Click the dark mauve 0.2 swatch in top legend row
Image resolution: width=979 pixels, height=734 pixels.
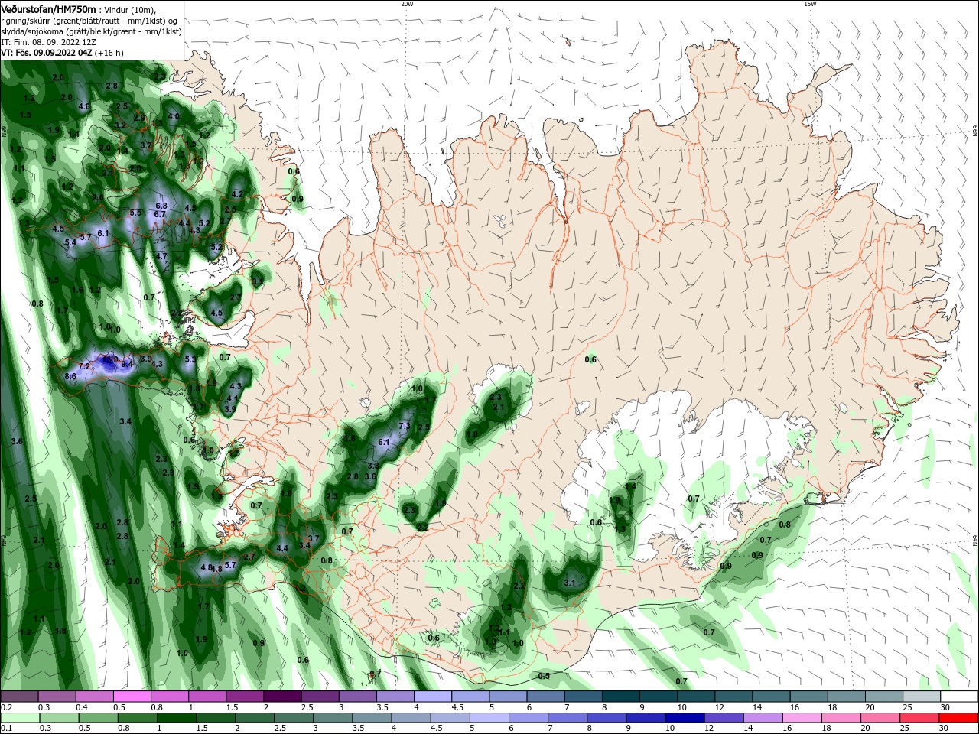[19, 697]
